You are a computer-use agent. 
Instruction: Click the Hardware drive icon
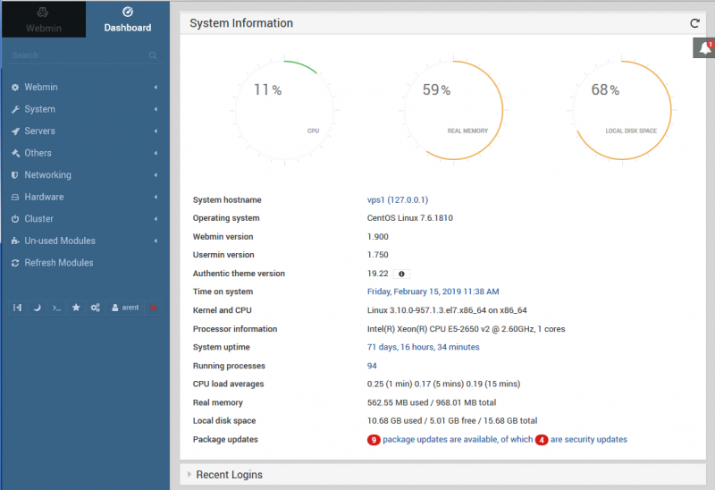tap(15, 197)
